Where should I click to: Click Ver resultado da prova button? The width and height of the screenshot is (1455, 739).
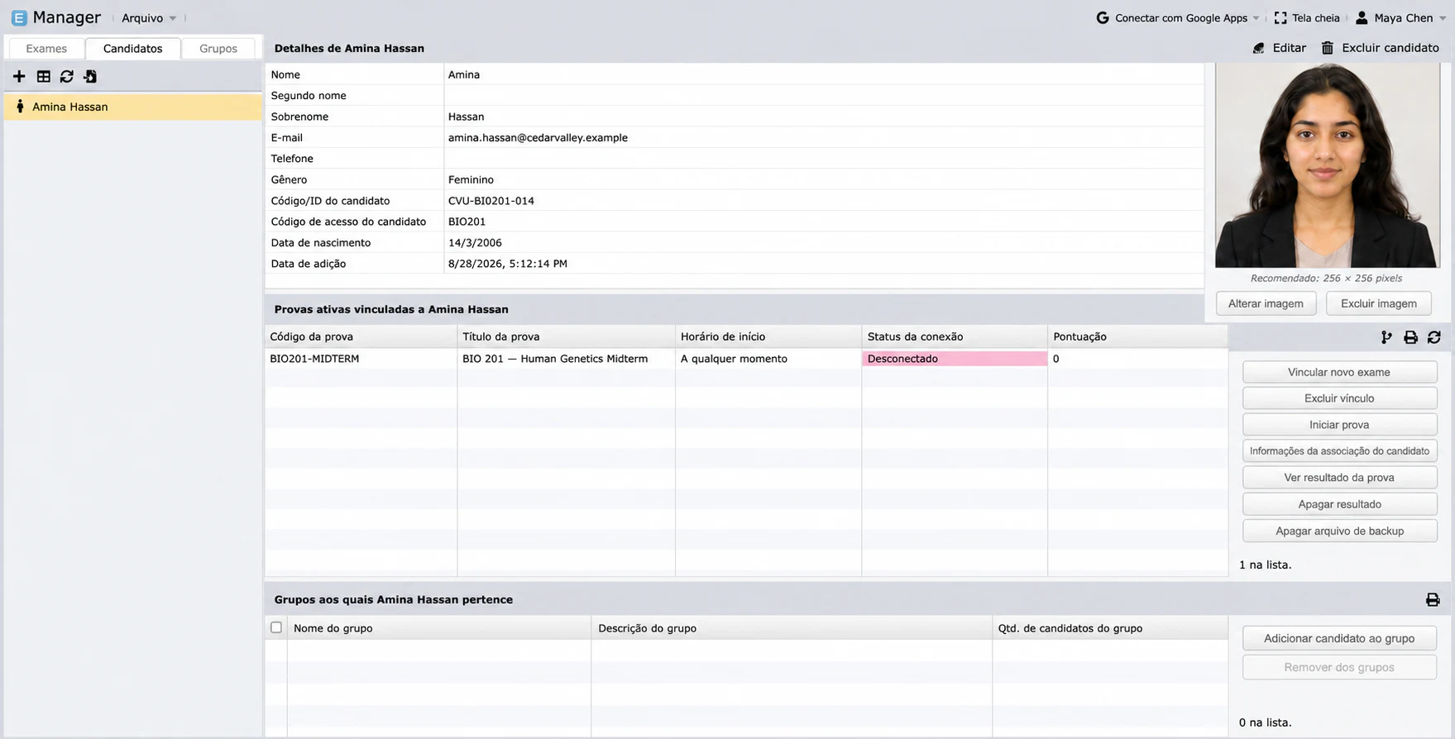pyautogui.click(x=1339, y=478)
